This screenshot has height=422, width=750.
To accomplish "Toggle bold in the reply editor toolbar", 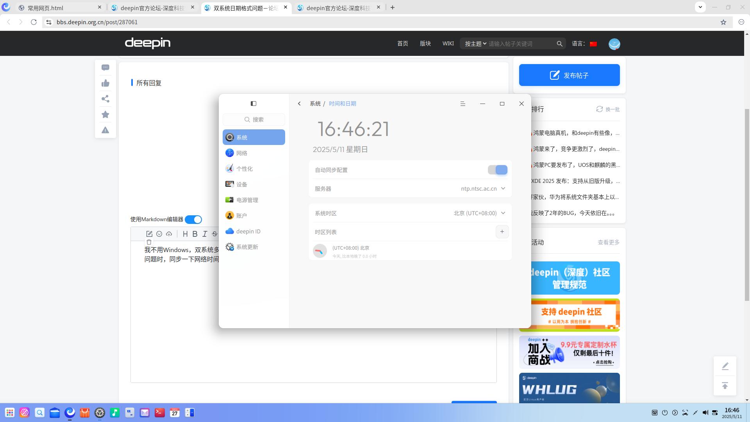I will pyautogui.click(x=195, y=234).
